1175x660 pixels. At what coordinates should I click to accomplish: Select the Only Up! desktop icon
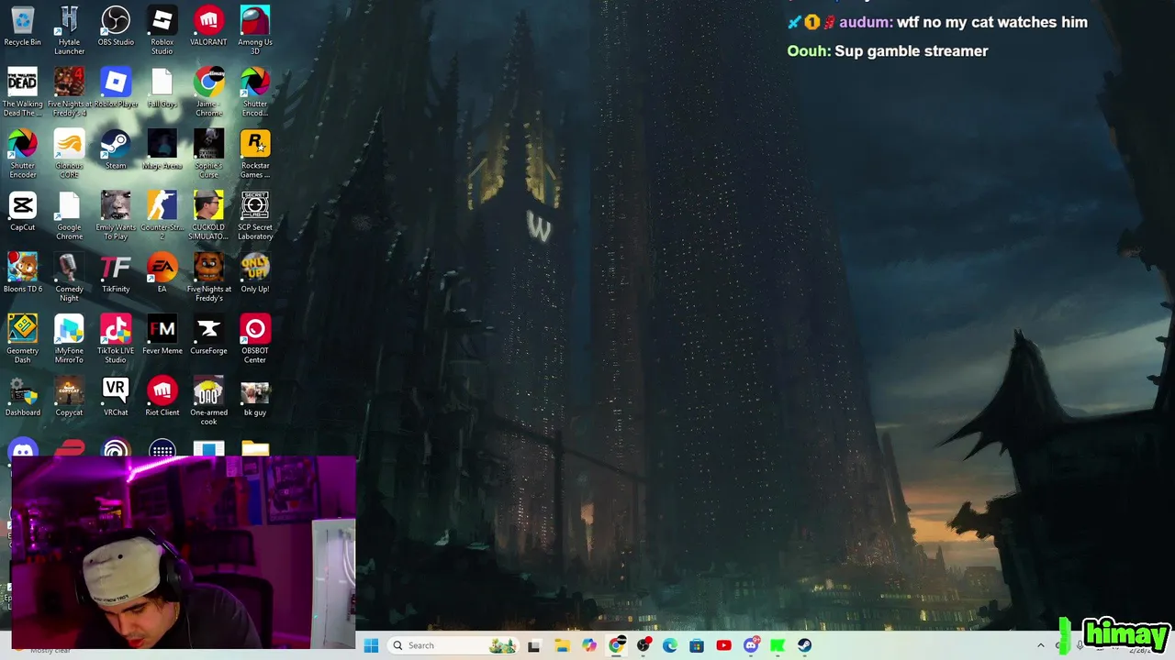point(255,272)
